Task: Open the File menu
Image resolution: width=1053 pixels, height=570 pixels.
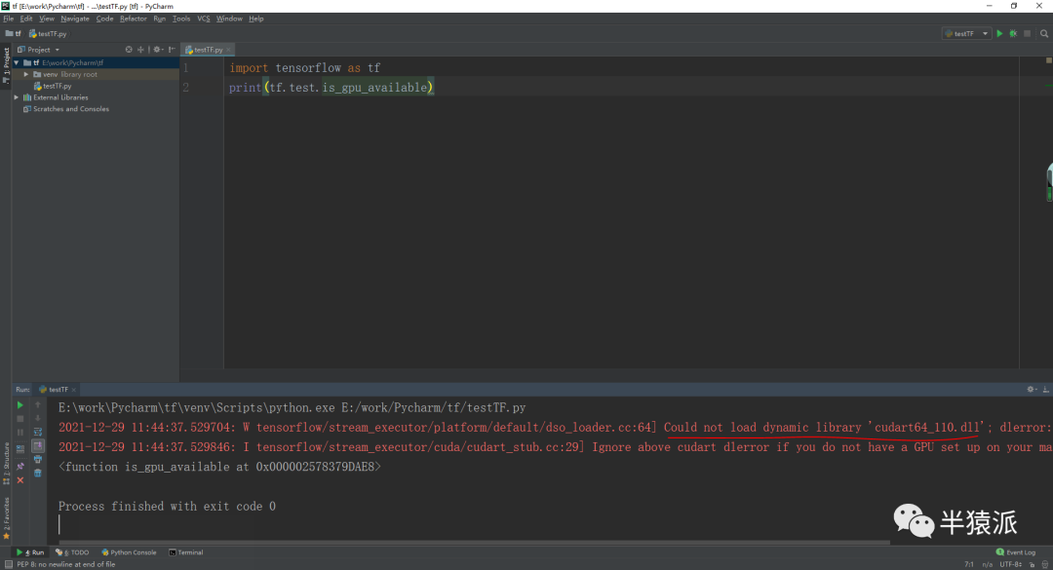Action: pos(8,19)
